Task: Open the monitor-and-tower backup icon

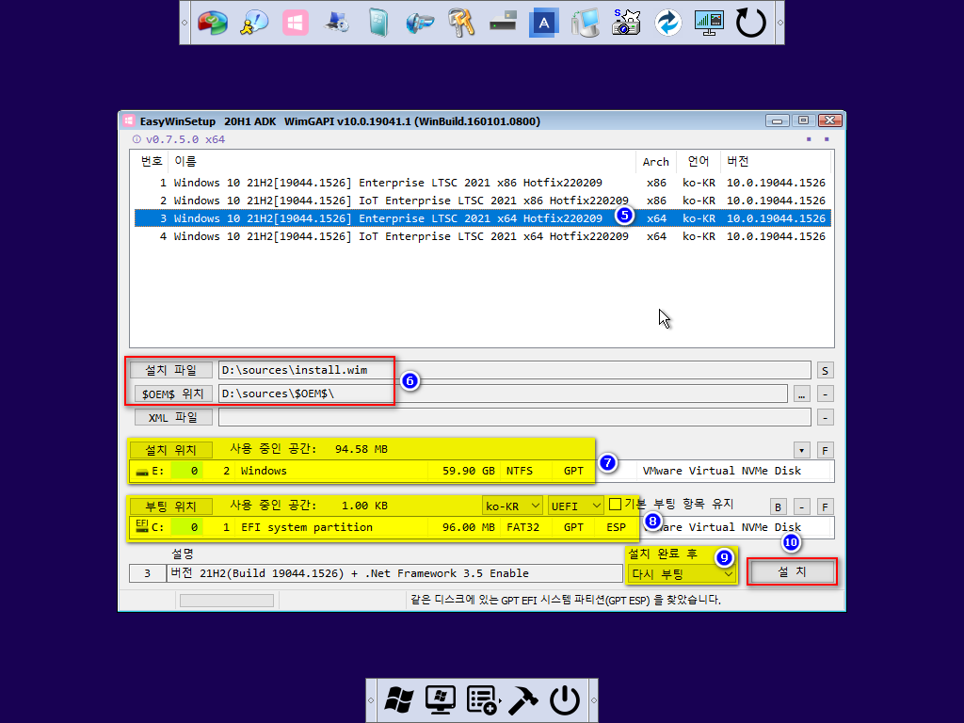Action: pyautogui.click(x=585, y=23)
